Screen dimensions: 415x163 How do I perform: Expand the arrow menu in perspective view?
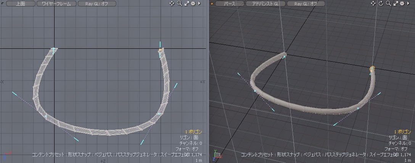[x=409, y=4]
